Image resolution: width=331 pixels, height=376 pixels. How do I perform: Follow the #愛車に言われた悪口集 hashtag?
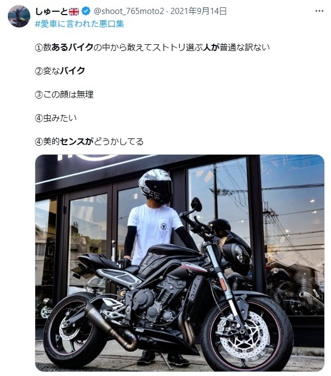tap(80, 24)
